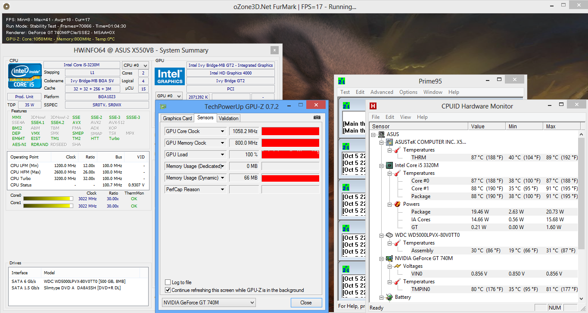Click the Powers flame icon in HWMonitor
This screenshot has width=588, height=313.
397,204
